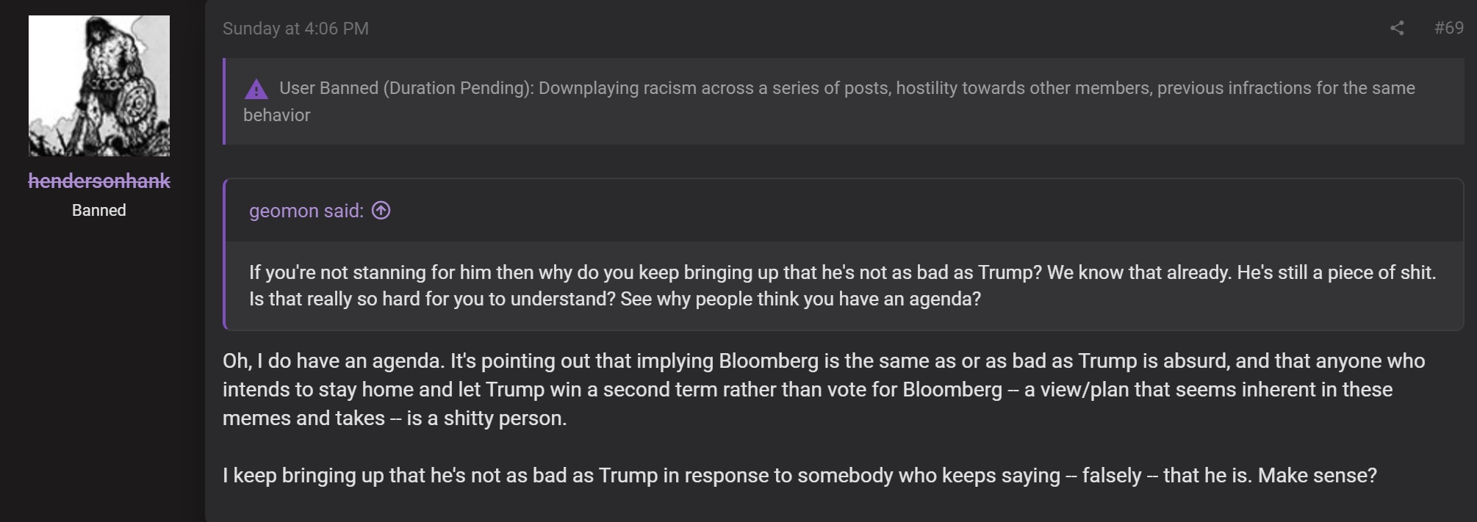The height and width of the screenshot is (522, 1477).
Task: Open the quoted post via up-arrow icon
Action: point(381,211)
